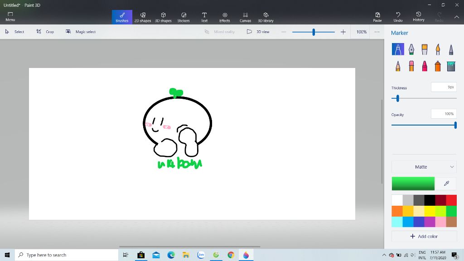This screenshot has height=261, width=464.
Task: Undo the last action
Action: (398, 17)
